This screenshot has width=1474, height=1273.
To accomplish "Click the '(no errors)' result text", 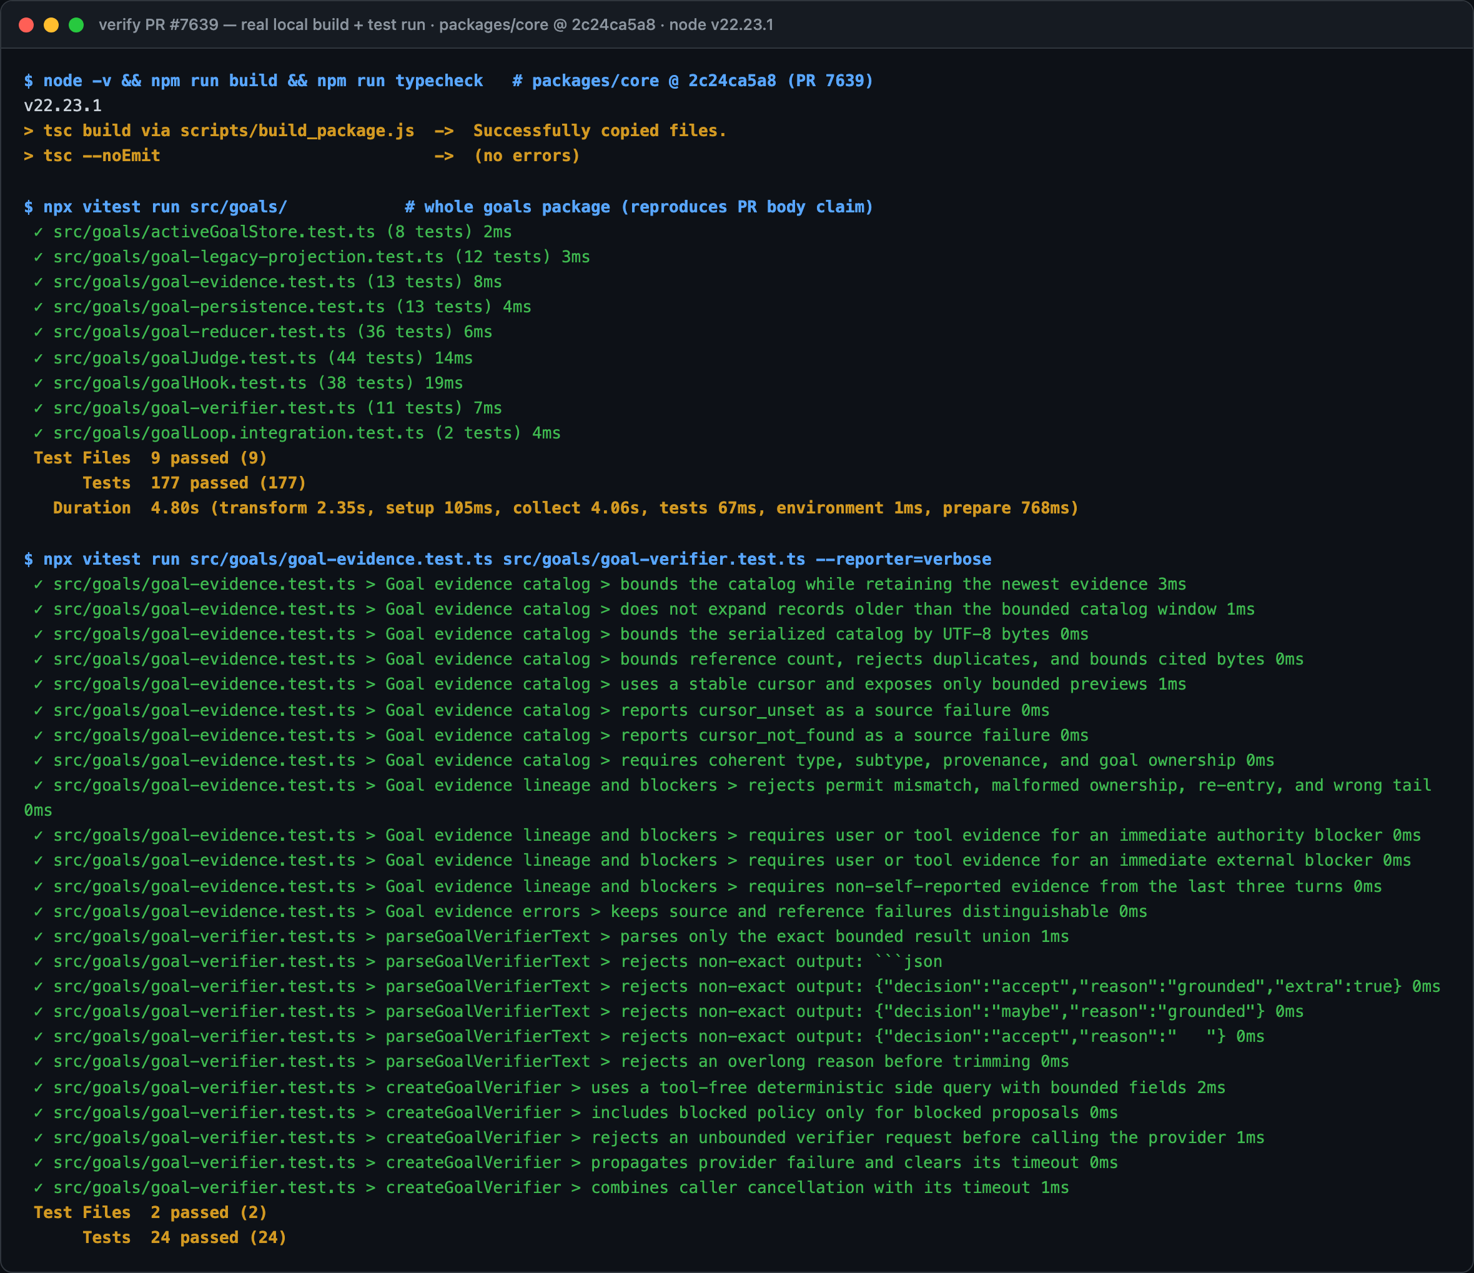I will tap(527, 155).
